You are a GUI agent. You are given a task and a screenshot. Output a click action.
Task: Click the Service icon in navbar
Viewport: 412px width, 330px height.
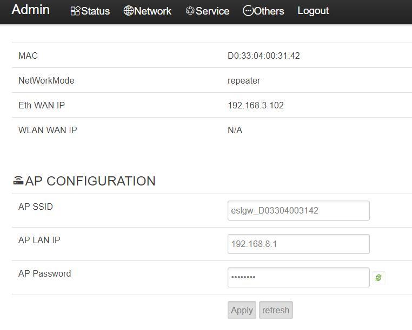pos(190,11)
